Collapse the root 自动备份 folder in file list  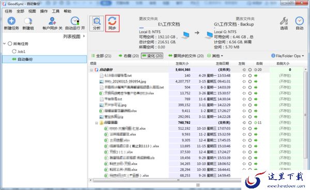click(91, 70)
